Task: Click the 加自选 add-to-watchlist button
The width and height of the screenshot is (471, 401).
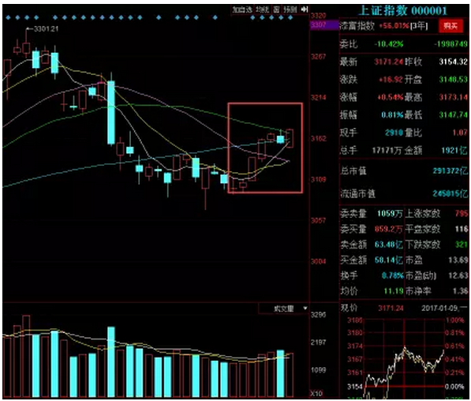Action: [x=242, y=9]
